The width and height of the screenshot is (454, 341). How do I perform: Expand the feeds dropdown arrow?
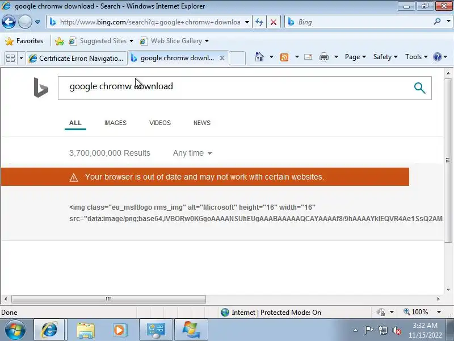click(x=297, y=57)
